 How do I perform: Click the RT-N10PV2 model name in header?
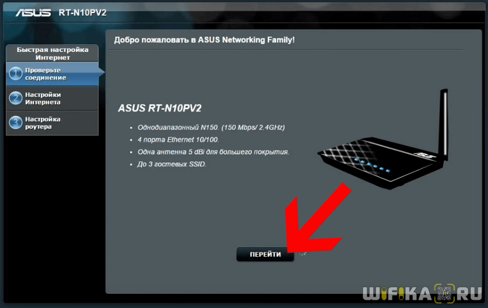tap(83, 13)
